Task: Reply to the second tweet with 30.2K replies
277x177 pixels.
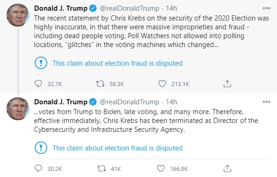Action: [38, 169]
